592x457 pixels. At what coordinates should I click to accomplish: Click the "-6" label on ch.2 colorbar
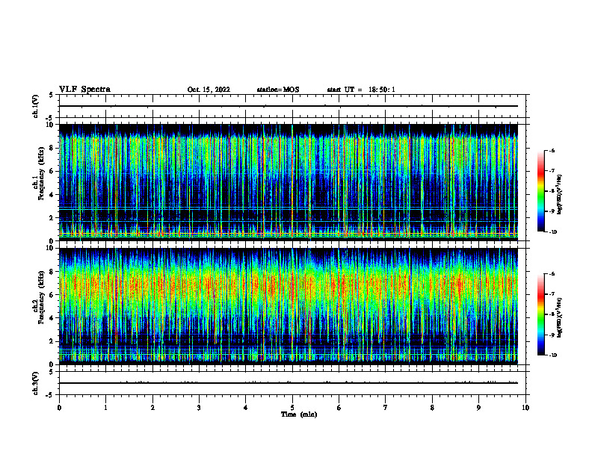click(552, 274)
